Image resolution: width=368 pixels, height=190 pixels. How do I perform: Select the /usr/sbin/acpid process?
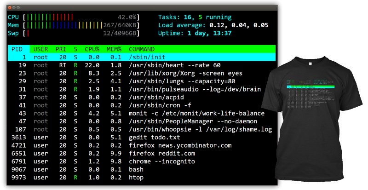(142, 97)
